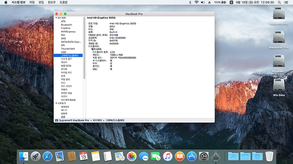Click the date and time clock in menu bar
This screenshot has height=164, width=293.
[x=255, y=2]
